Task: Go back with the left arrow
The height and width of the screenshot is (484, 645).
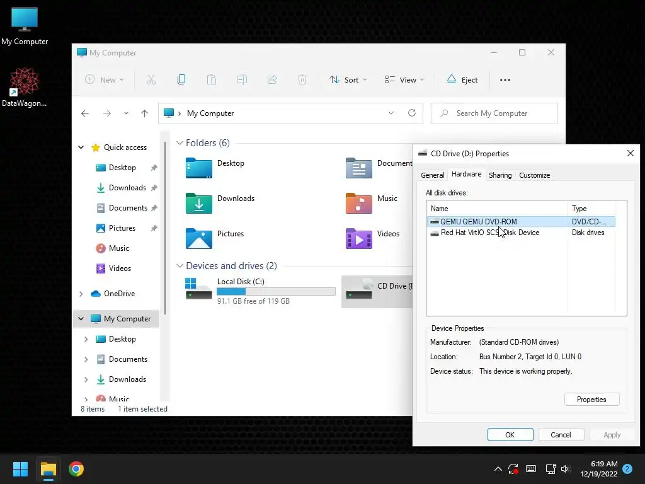Action: [85, 113]
